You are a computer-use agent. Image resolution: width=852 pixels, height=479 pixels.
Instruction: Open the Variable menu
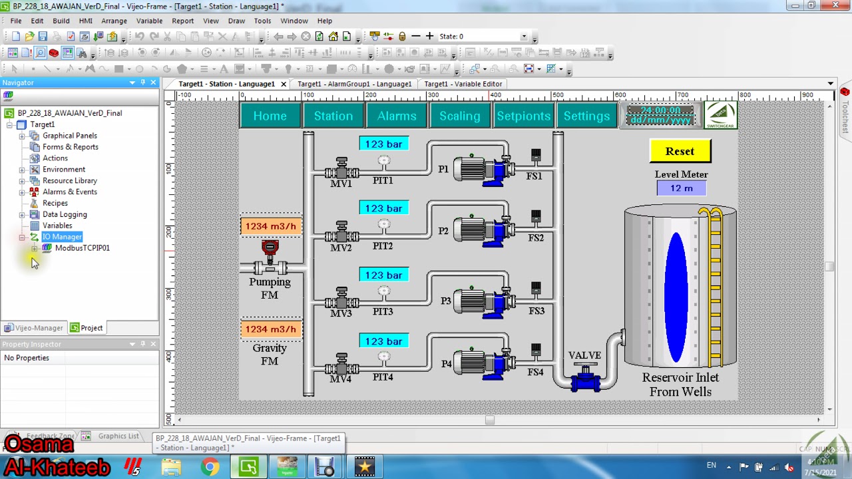tap(149, 21)
